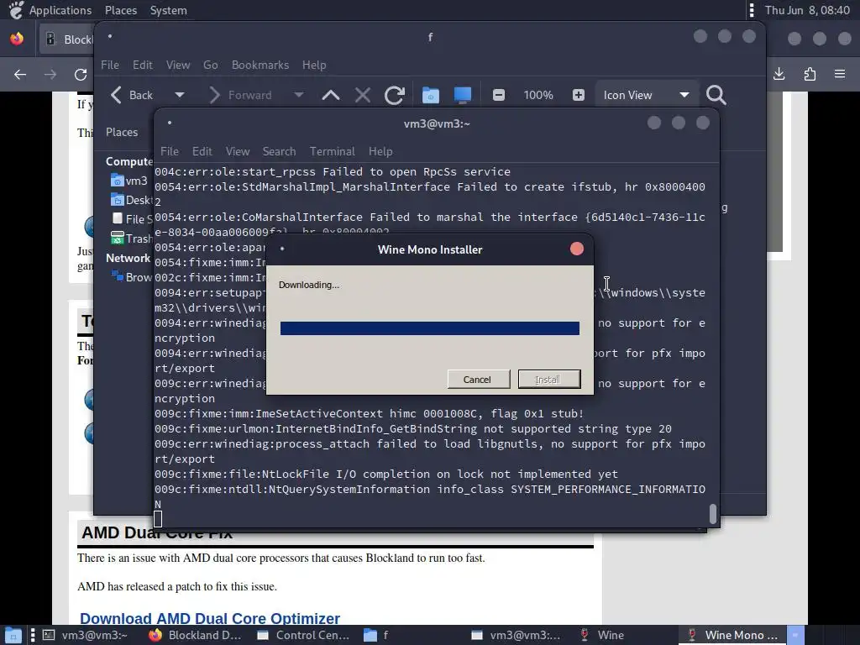Click the 100% zoom level
The width and height of the screenshot is (860, 645).
point(538,95)
